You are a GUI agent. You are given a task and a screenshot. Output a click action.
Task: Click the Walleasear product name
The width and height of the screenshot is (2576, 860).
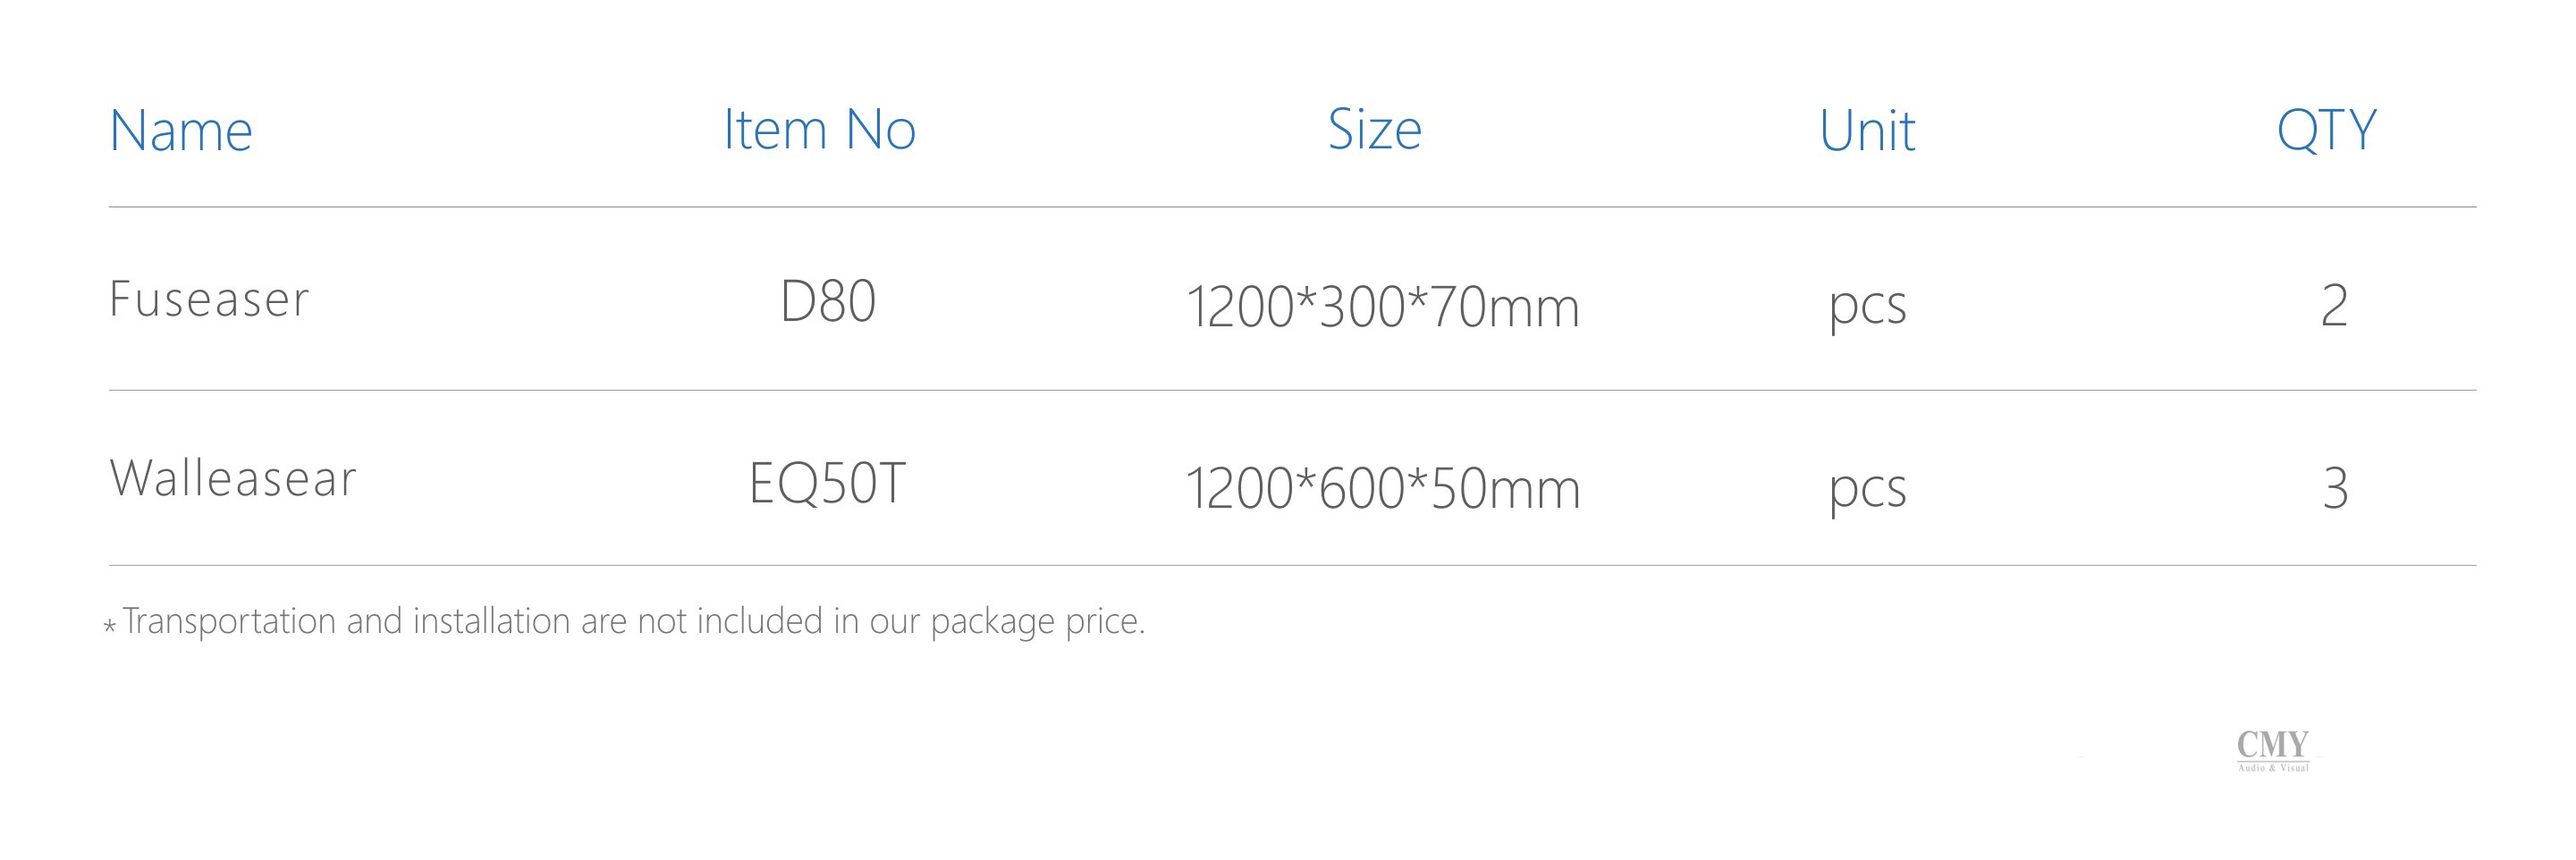[233, 478]
